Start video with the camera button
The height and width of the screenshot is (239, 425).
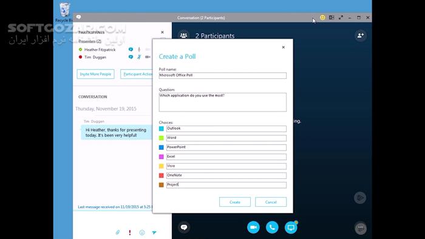point(253,227)
